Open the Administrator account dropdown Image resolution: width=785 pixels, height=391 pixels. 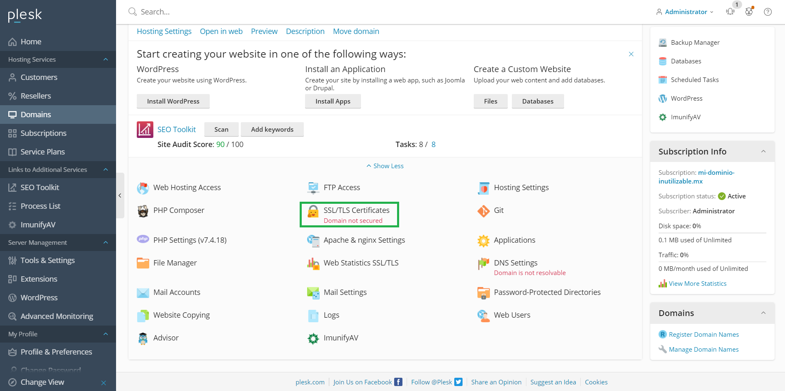coord(685,12)
